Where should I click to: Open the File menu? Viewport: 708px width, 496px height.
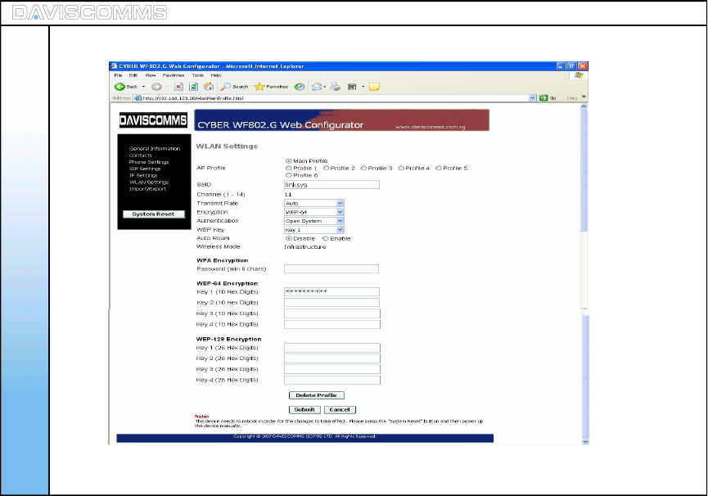point(119,75)
